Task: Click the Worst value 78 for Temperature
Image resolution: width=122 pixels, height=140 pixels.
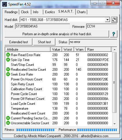Action: pyautogui.click(x=65, y=109)
